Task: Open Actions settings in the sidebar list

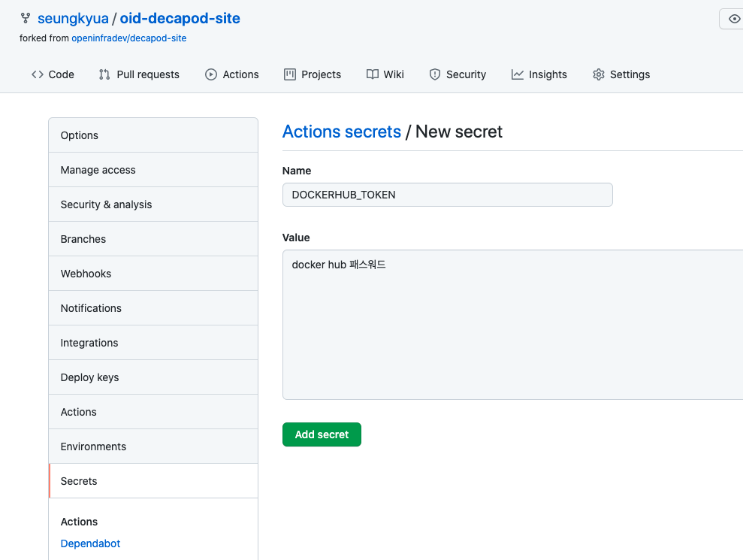Action: tap(153, 412)
